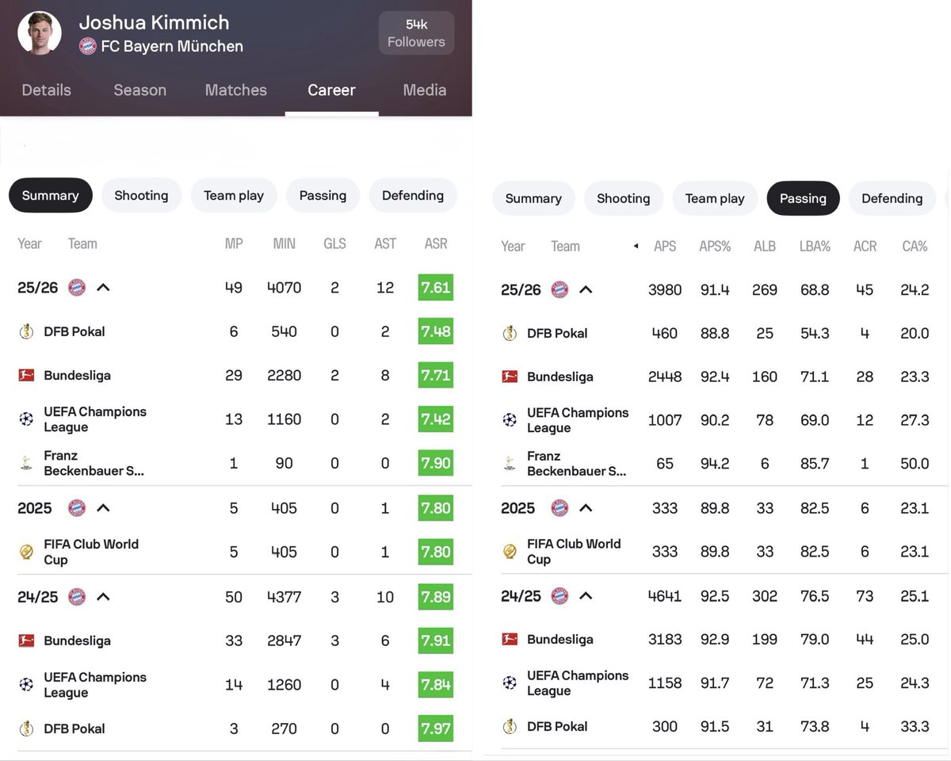Select Passing filter in left panel
The image size is (951, 761).
point(323,195)
